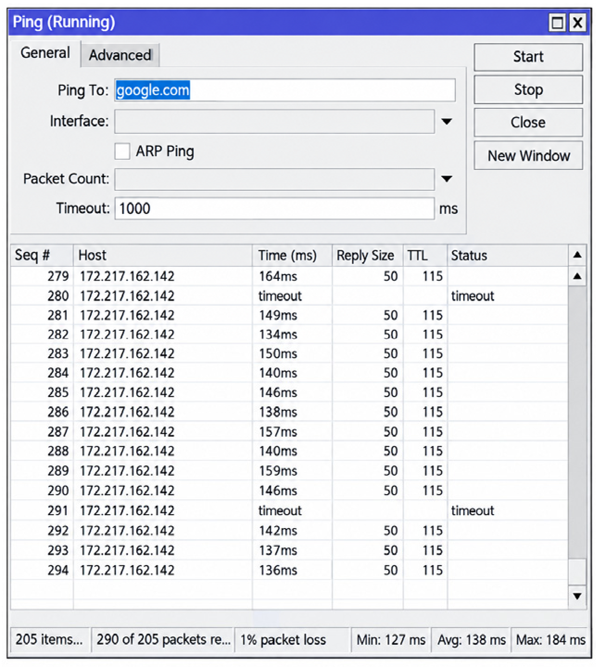Click the '1% packet loss' status entry

click(292, 640)
